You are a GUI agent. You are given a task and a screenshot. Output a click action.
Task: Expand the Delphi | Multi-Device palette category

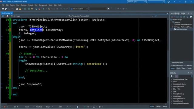(x=172, y=84)
